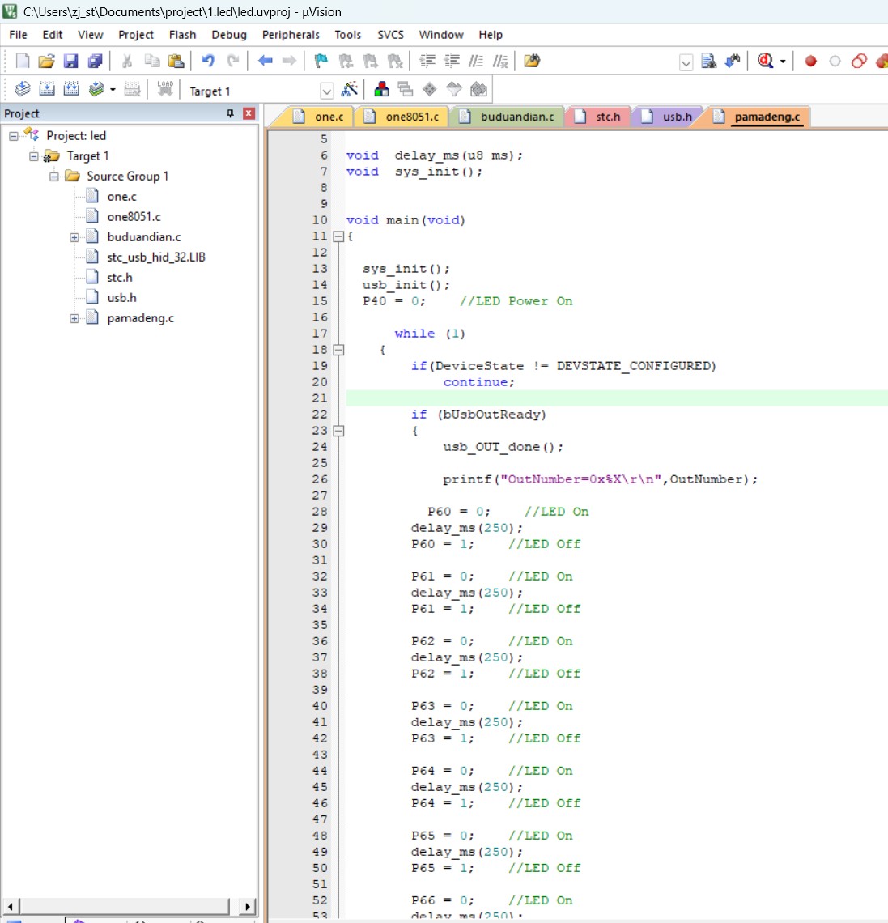Translate the current file with the first build-toolbar icon
The image size is (888, 923).
pos(23,90)
